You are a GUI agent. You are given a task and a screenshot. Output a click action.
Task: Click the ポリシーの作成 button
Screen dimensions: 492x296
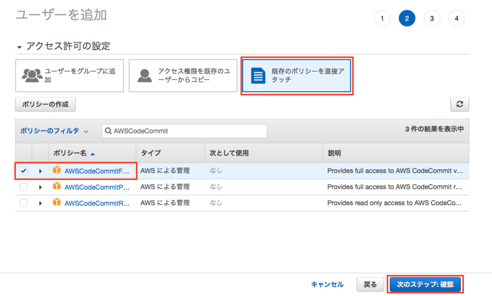46,104
